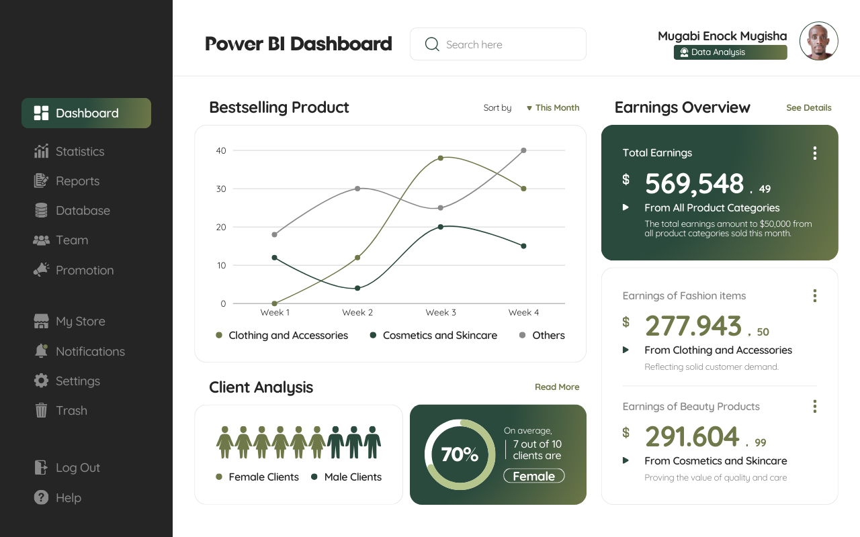Screen dimensions: 860x537
Task: Open the This Month sort dropdown
Action: pos(552,107)
